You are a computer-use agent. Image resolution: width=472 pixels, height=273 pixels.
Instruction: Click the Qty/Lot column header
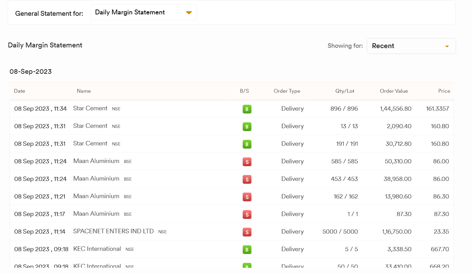[345, 91]
